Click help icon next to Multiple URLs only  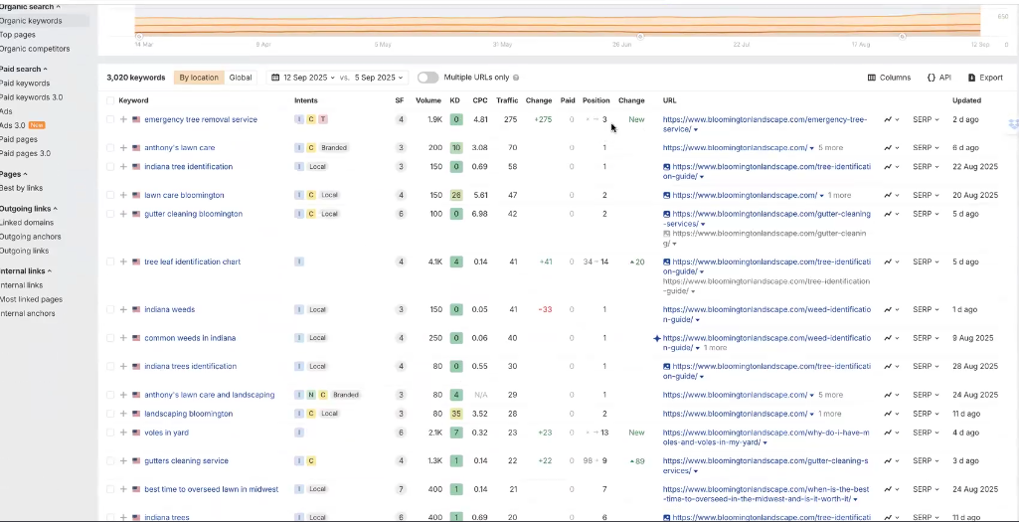tap(515, 78)
